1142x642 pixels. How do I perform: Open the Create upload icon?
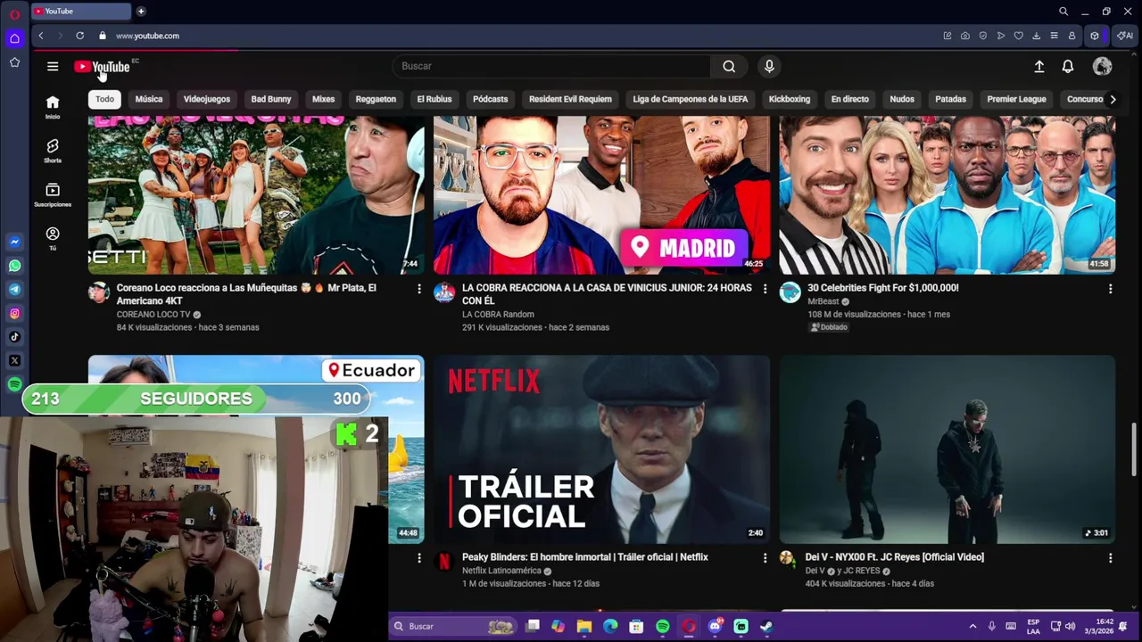[1039, 67]
